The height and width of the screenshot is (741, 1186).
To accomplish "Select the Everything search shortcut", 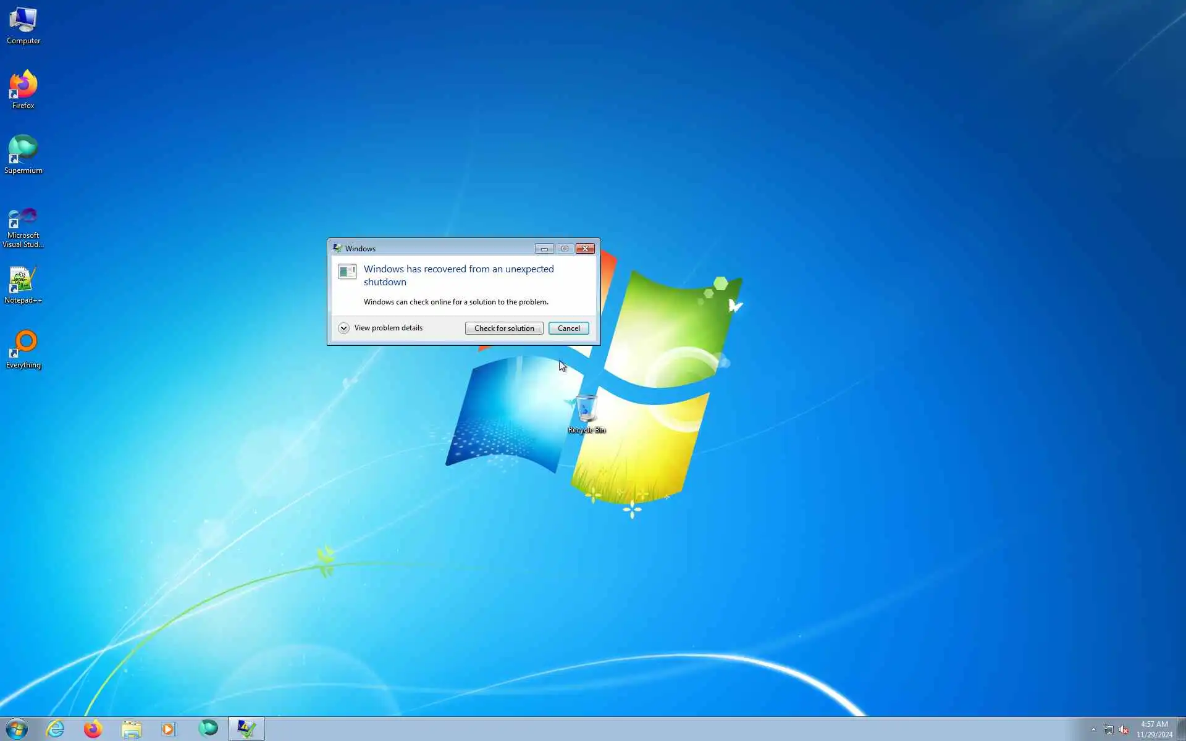I will 23,349.
